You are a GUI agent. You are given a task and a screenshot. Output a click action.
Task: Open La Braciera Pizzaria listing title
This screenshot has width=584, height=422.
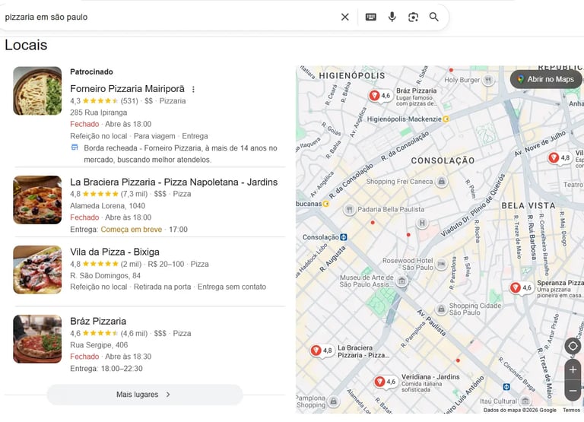[x=173, y=182]
